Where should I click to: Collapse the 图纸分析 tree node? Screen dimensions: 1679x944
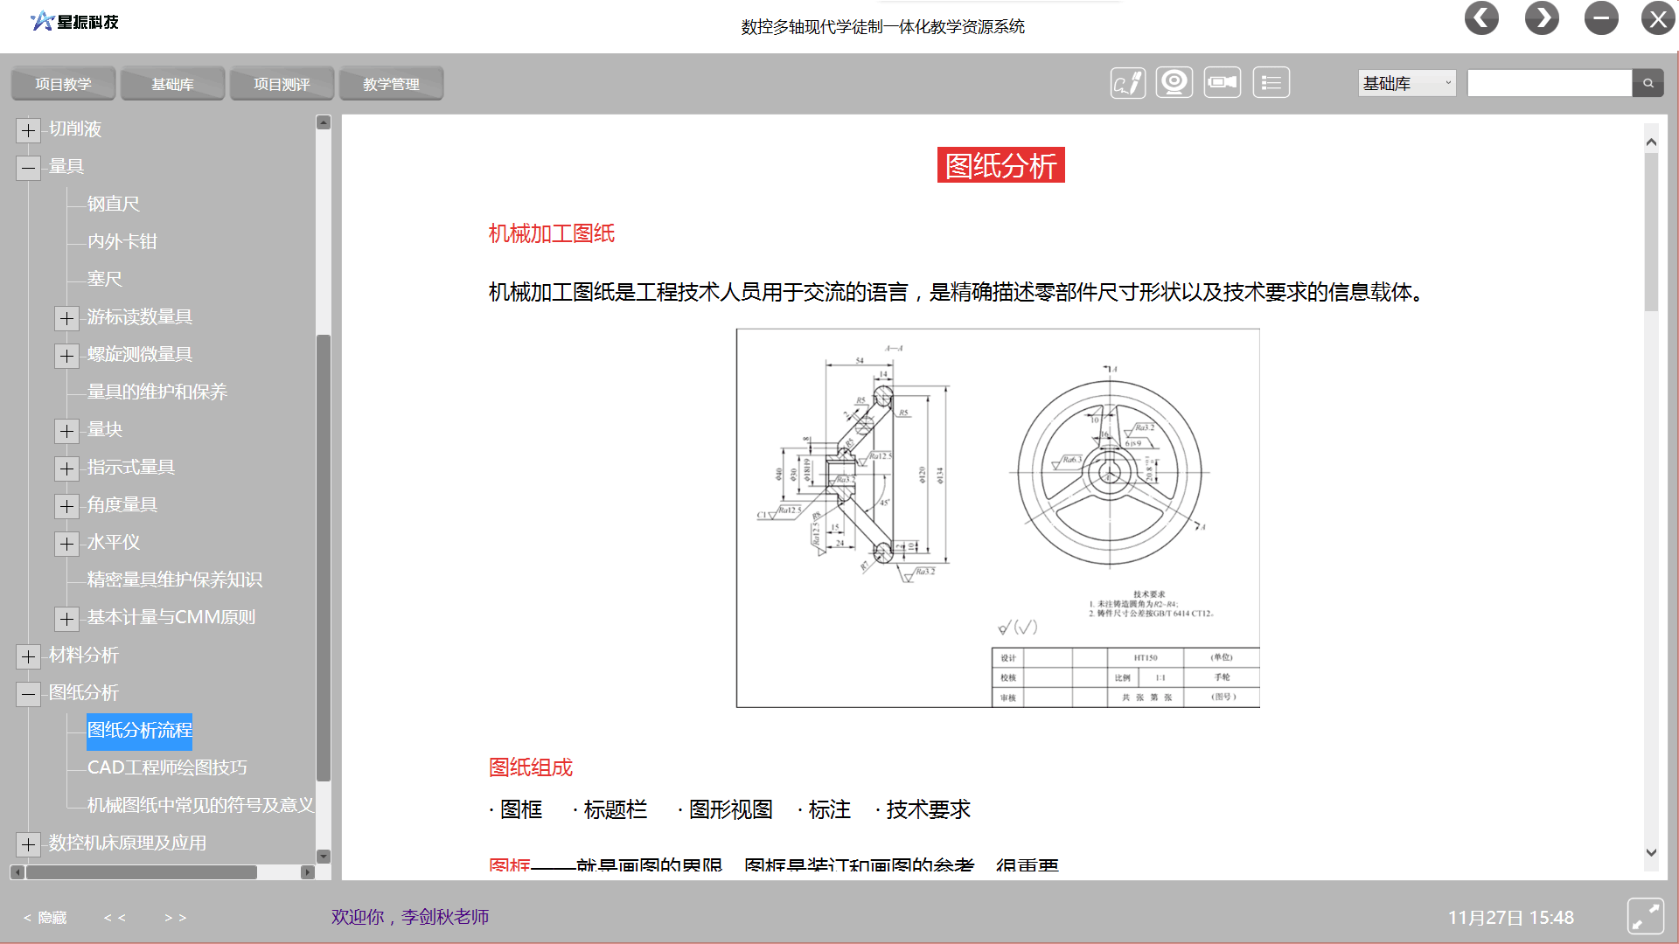click(28, 694)
